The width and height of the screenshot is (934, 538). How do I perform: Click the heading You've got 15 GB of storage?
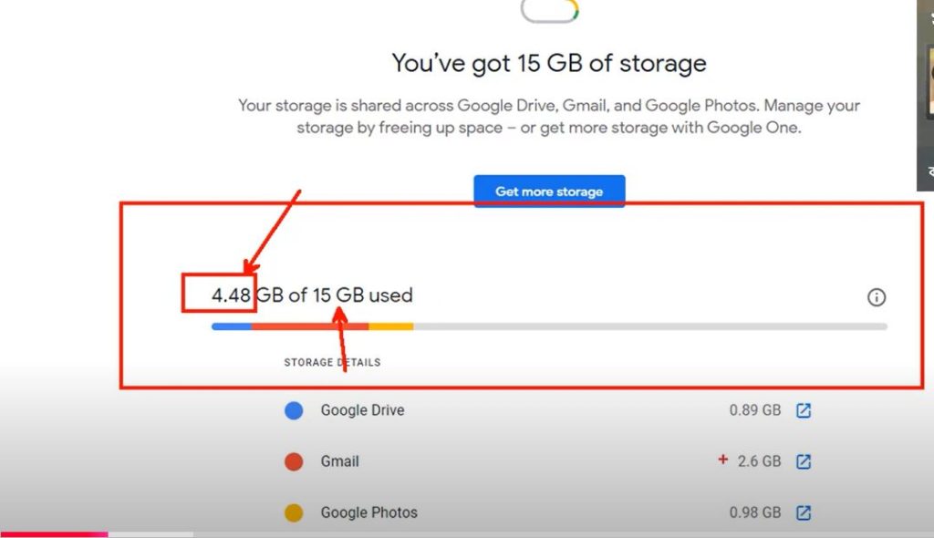click(548, 63)
